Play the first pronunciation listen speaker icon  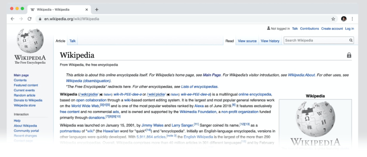click(101, 95)
